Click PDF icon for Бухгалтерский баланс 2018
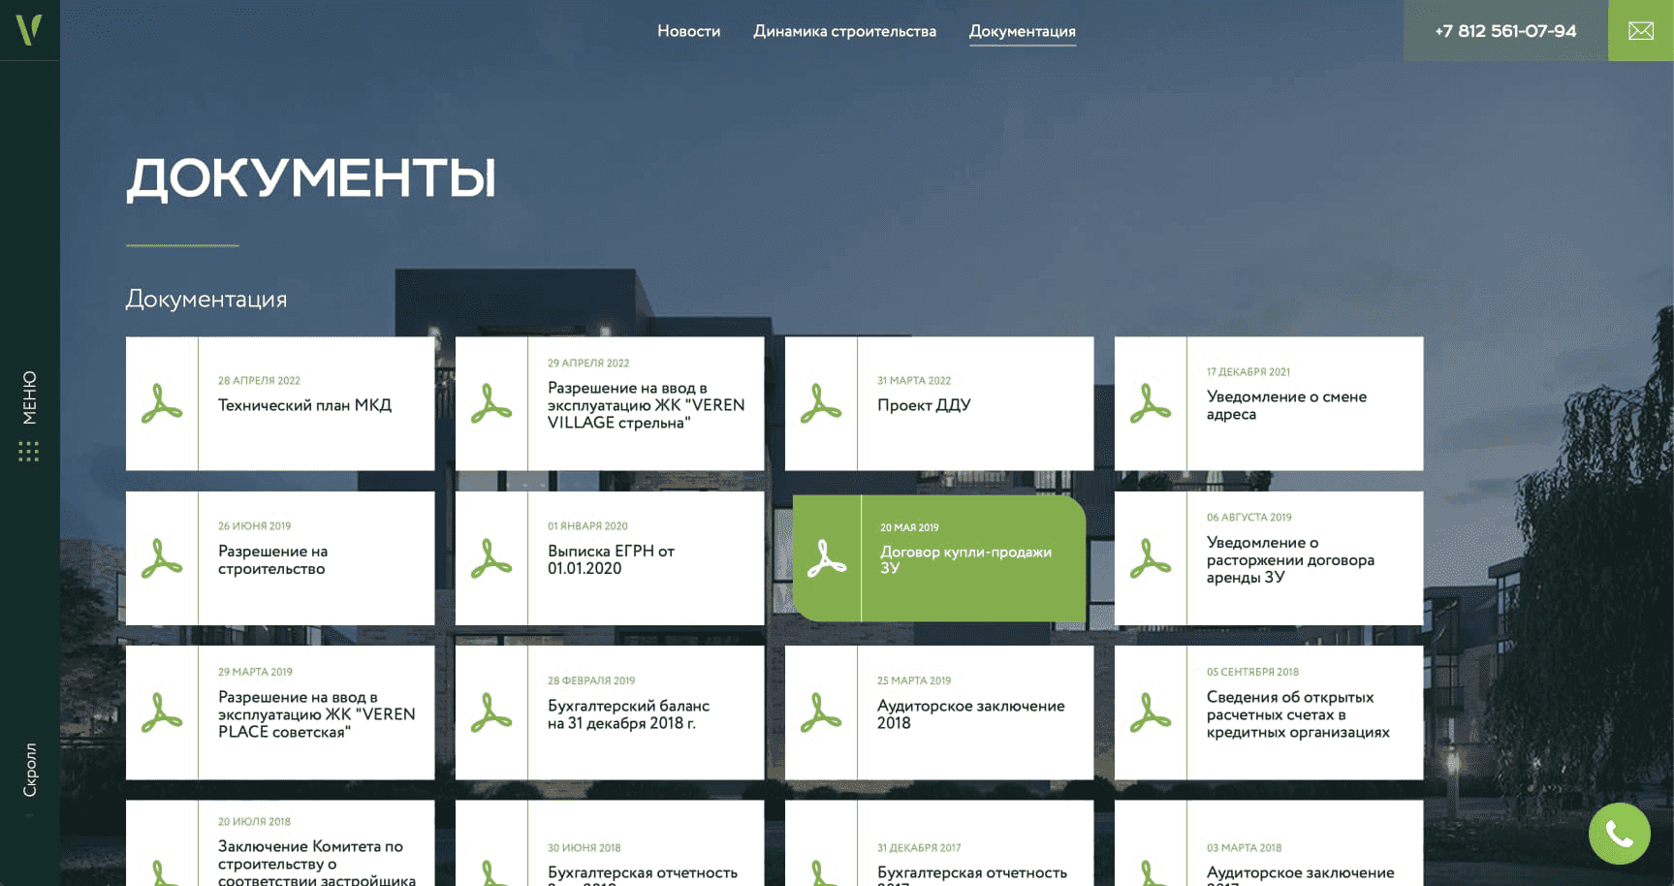 click(x=491, y=712)
